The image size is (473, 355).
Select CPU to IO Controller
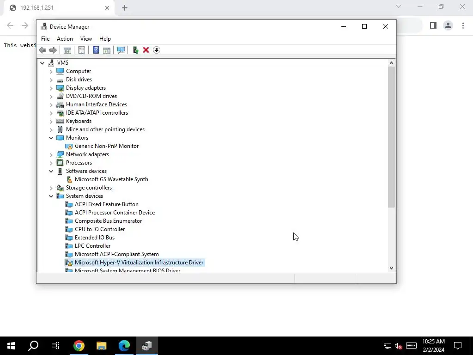100,229
